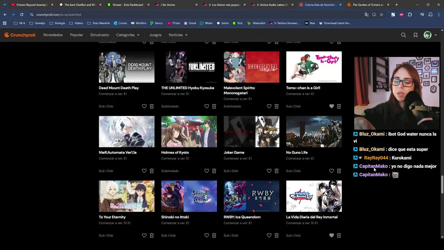
Task: Unfavorite La Vida Diaria del Rey Inmortal heart
Action: coord(332,235)
